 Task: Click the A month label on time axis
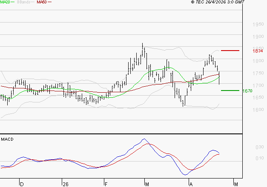click(x=191, y=184)
